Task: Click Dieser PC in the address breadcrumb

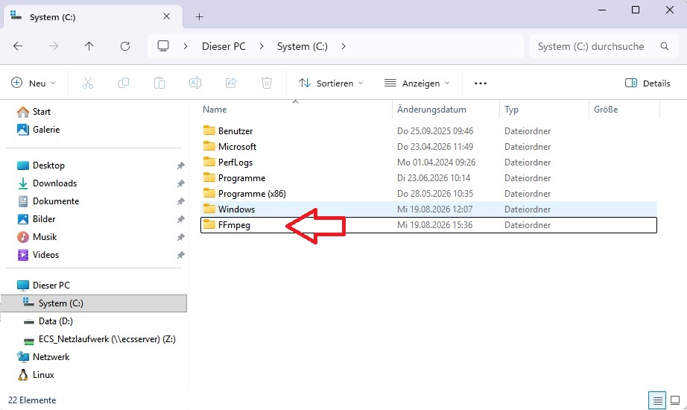Action: coord(224,46)
